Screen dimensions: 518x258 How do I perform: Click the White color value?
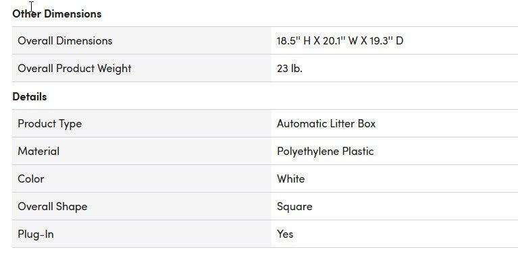[x=290, y=179]
